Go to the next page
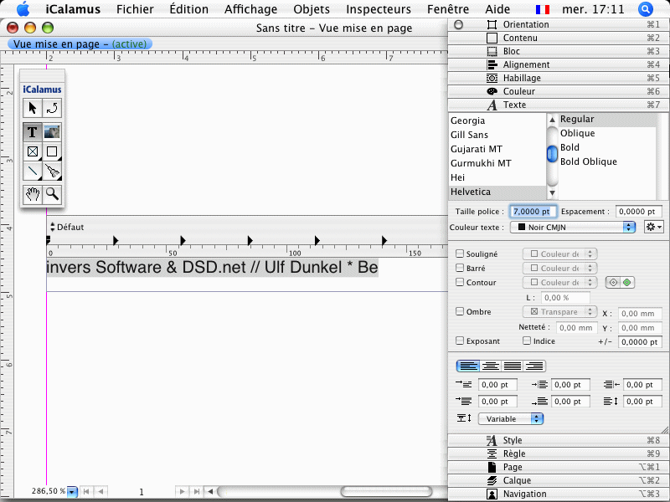Image resolution: width=670 pixels, height=502 pixels. 182,491
